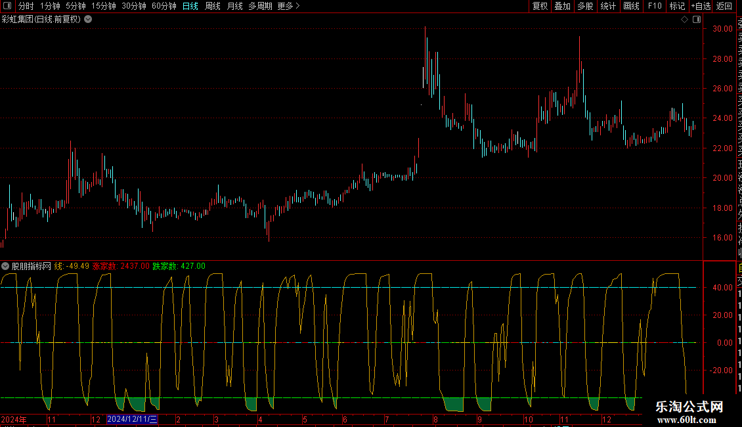Image resolution: width=742 pixels, height=427 pixels.
Task: Open F10 company information
Action: (x=655, y=6)
